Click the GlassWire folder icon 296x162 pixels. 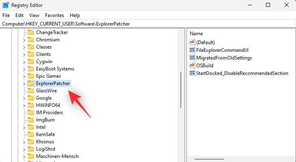click(30, 91)
